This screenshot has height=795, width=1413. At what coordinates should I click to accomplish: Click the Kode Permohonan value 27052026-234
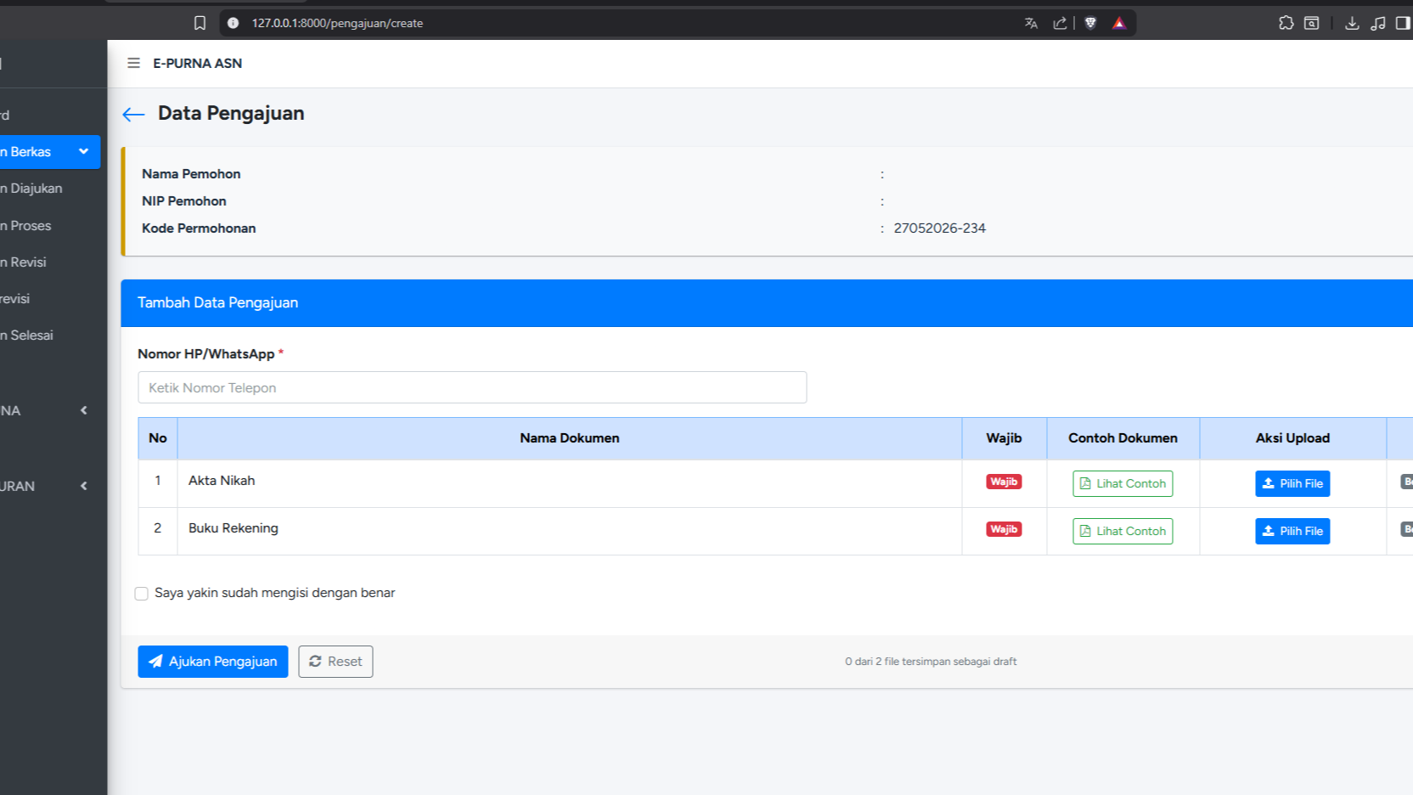click(x=939, y=228)
